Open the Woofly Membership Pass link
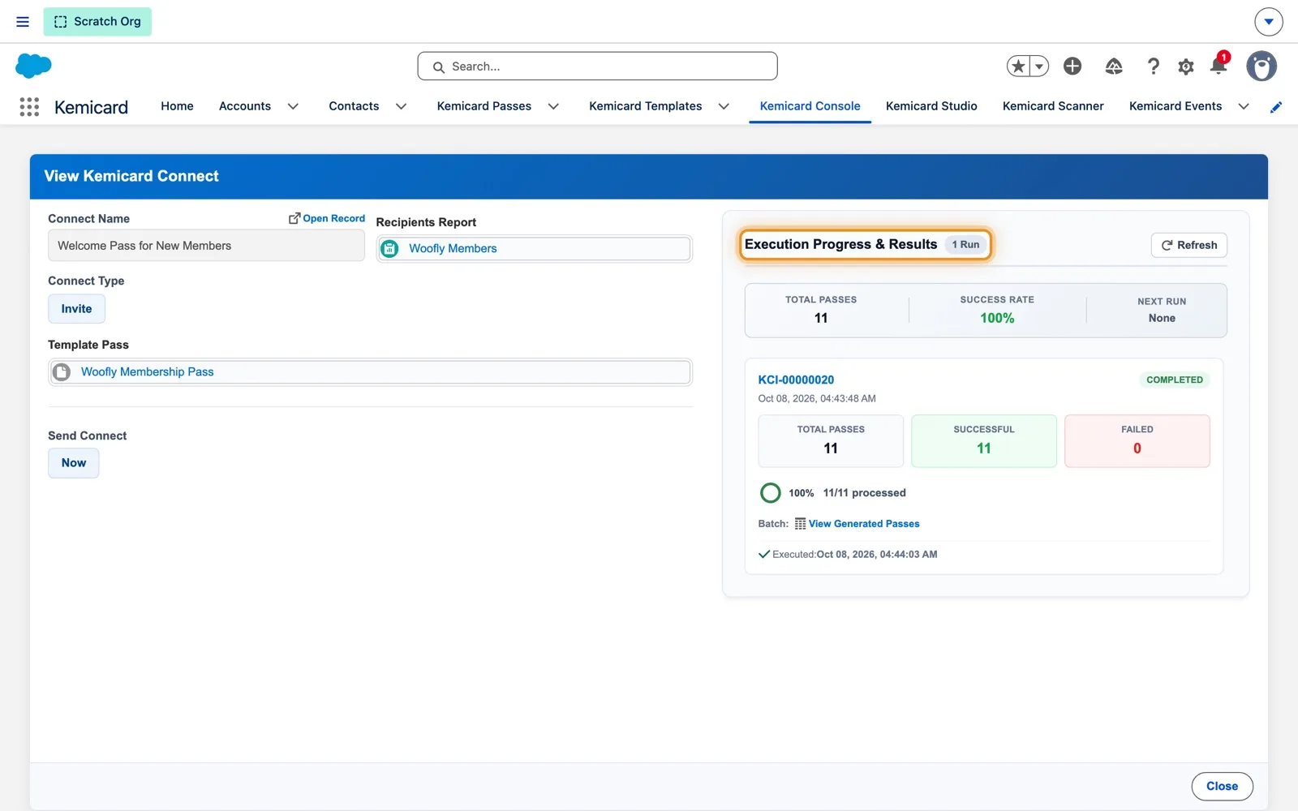This screenshot has height=811, width=1298. tap(148, 372)
